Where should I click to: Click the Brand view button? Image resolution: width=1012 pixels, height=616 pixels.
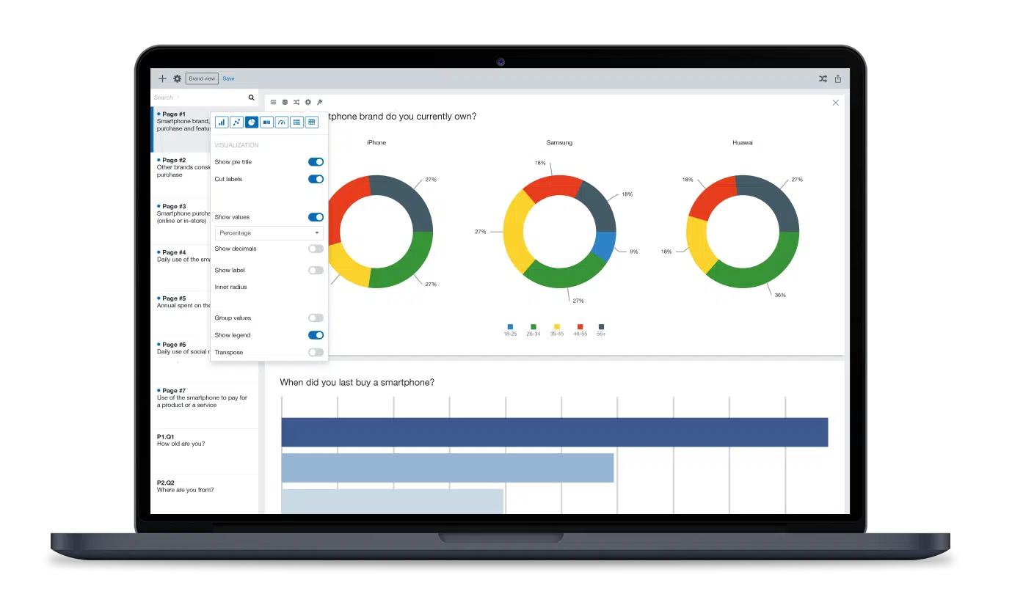coord(202,78)
